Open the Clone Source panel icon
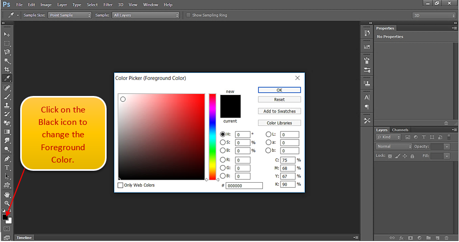459x242 pixels. point(367,84)
